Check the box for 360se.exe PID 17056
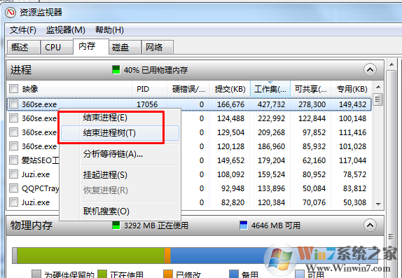The image size is (402, 278). coord(13,104)
